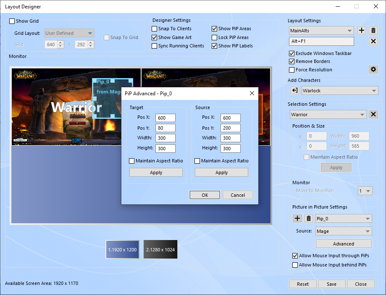
Task: Click OK in PiP Advanced dialog
Action: (x=205, y=195)
